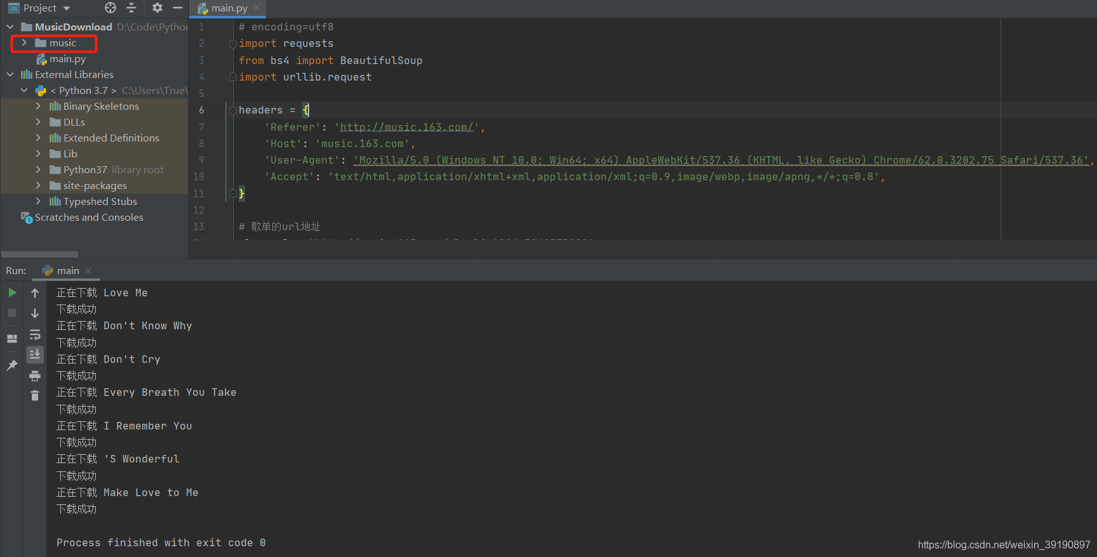Click fold end marker on line 11
The width and height of the screenshot is (1097, 557).
coord(233,193)
